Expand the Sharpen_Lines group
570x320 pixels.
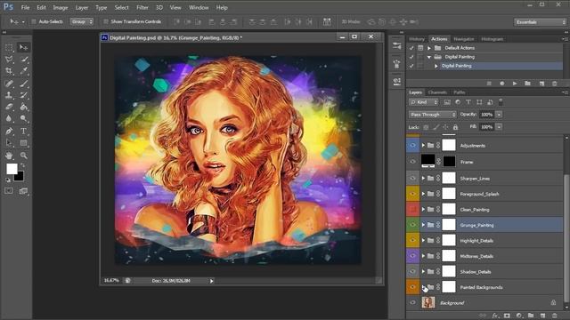click(423, 179)
